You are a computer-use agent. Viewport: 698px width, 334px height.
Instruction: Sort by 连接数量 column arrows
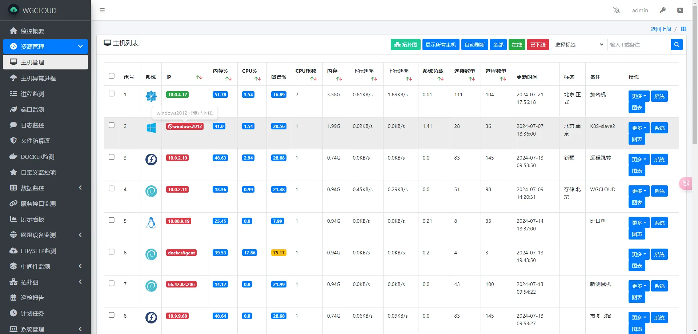tap(472, 79)
